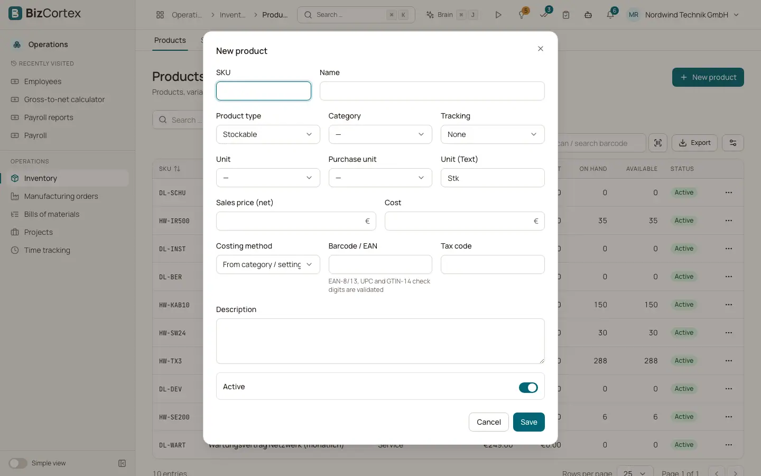Open the Purchase unit dropdown

380,178
